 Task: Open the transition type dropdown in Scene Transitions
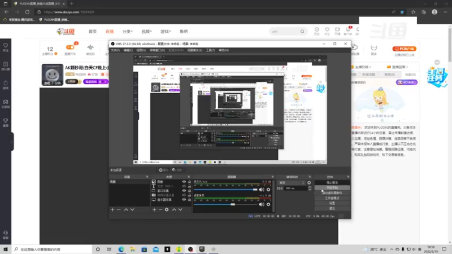[291, 183]
